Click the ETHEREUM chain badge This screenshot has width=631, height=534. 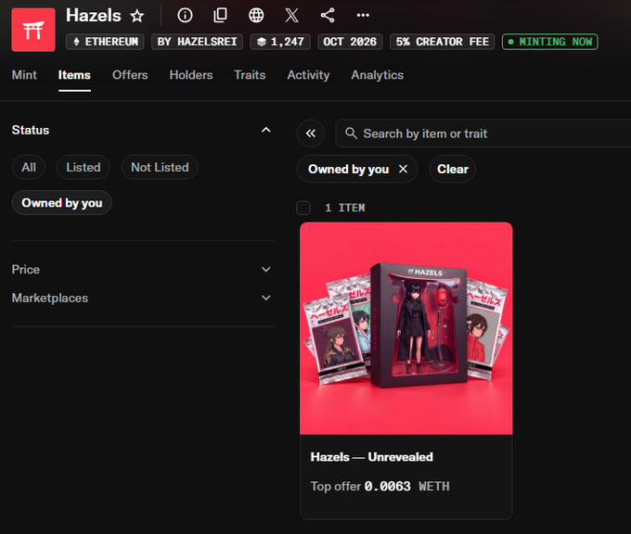[105, 42]
